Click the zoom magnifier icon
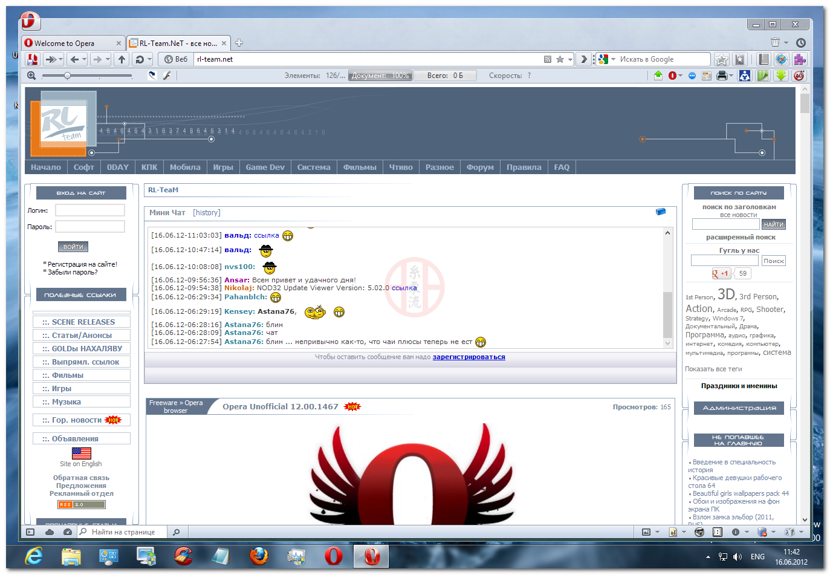 coord(31,76)
